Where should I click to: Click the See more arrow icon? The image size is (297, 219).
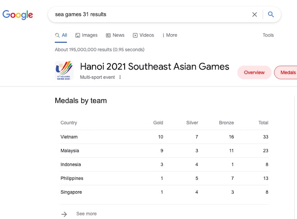64,214
